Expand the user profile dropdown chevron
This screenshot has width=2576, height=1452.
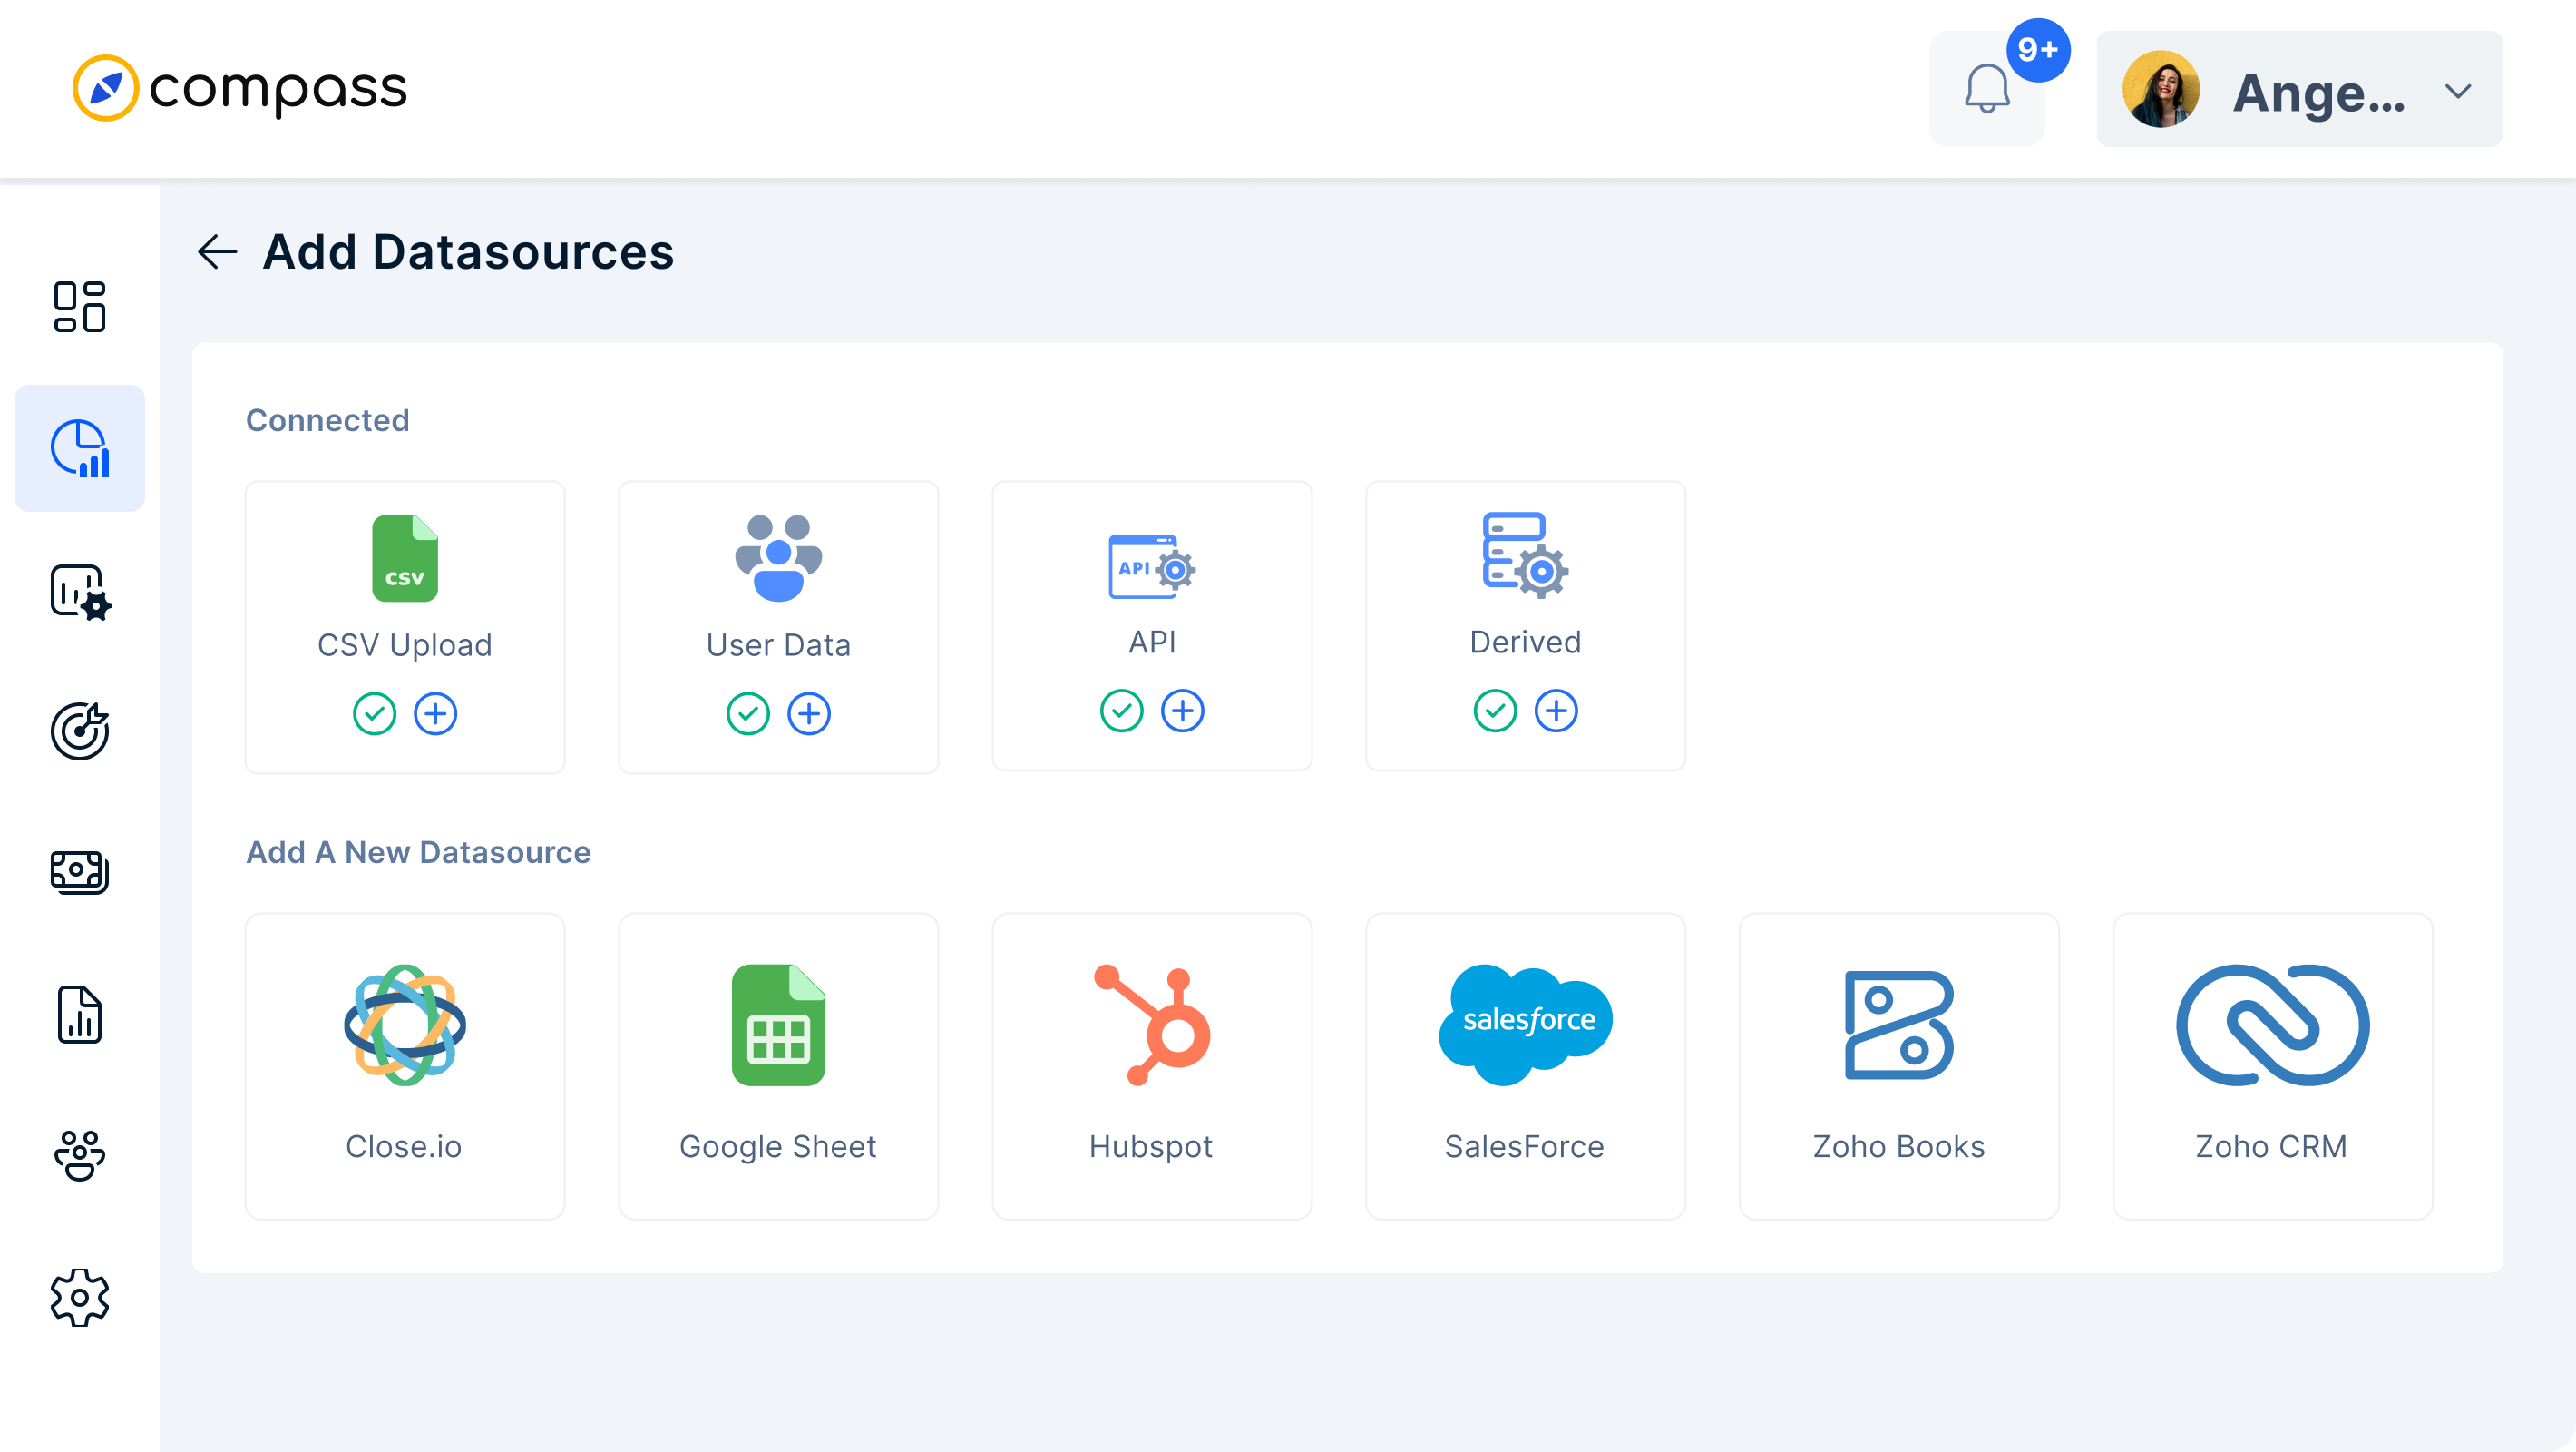2457,92
